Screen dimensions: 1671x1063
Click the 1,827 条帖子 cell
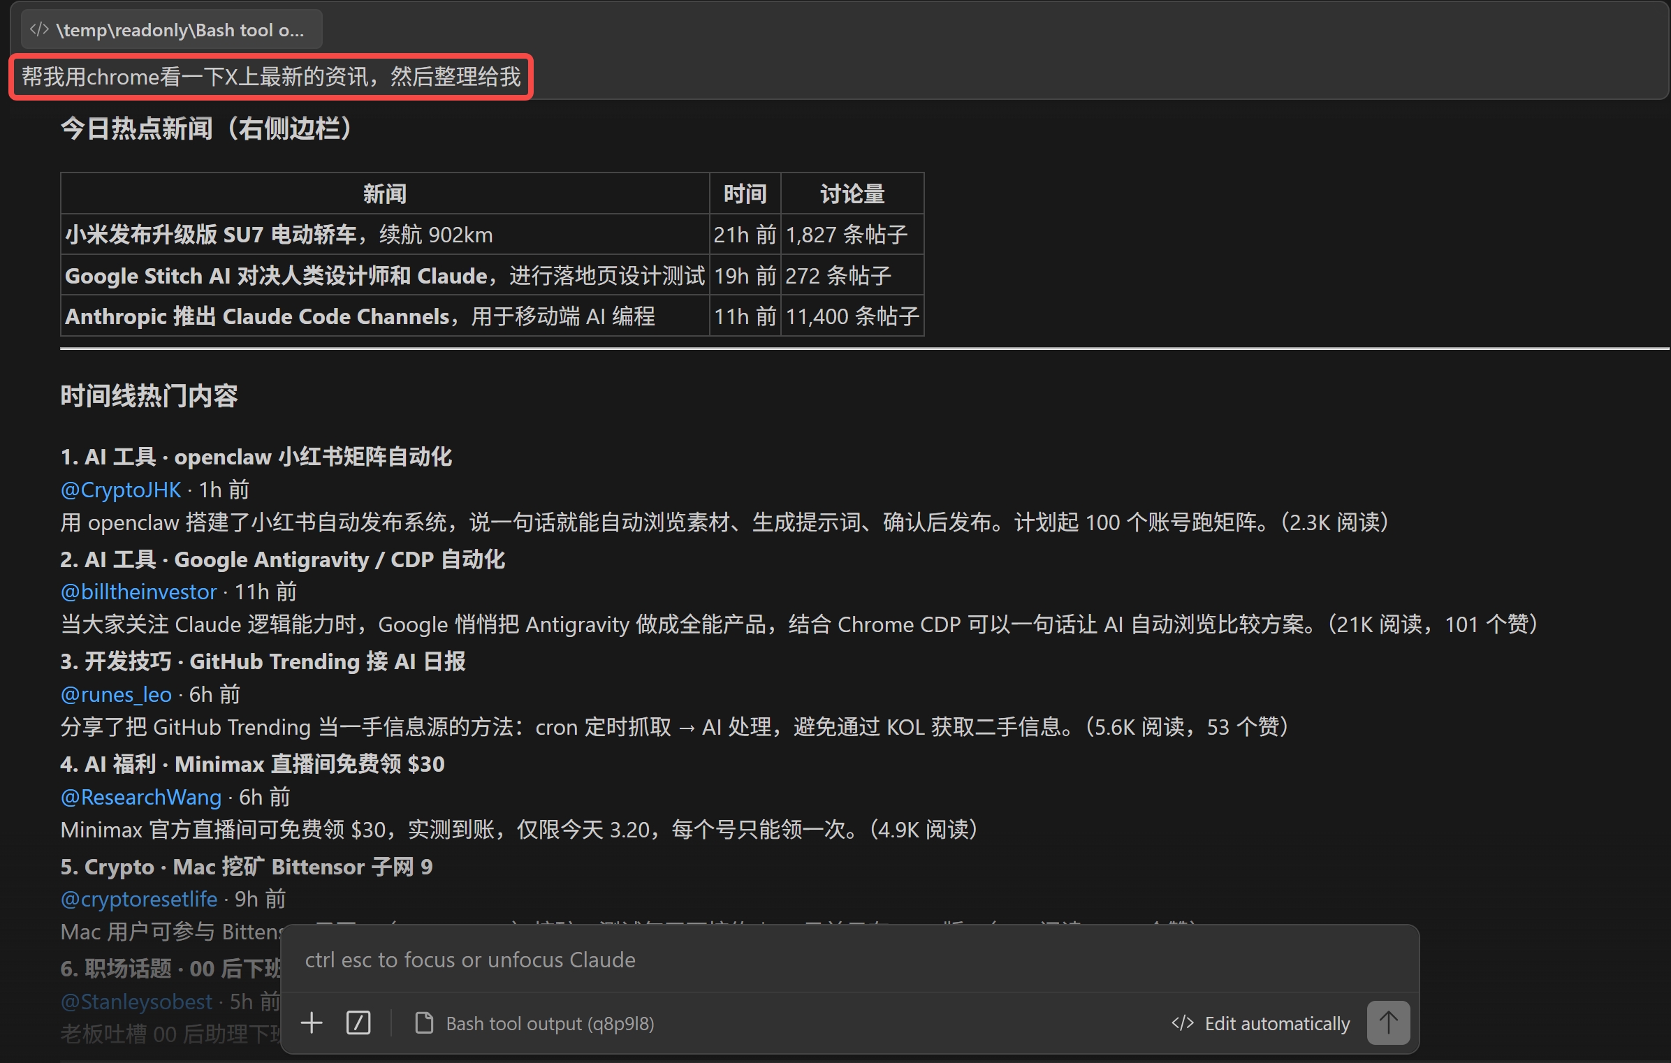pos(852,235)
